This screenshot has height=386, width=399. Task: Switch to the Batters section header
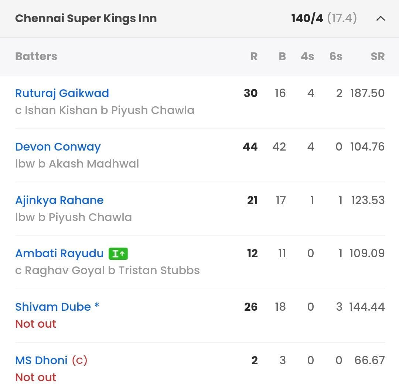[x=36, y=56]
